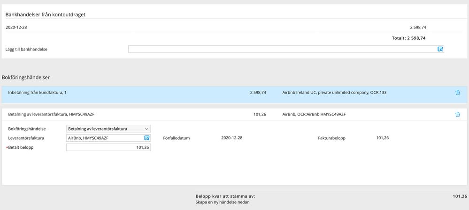Viewport: 469px width, 210px height.
Task: Click trash icon for Betalning av leverantörsfaktura
Action: tap(457, 115)
